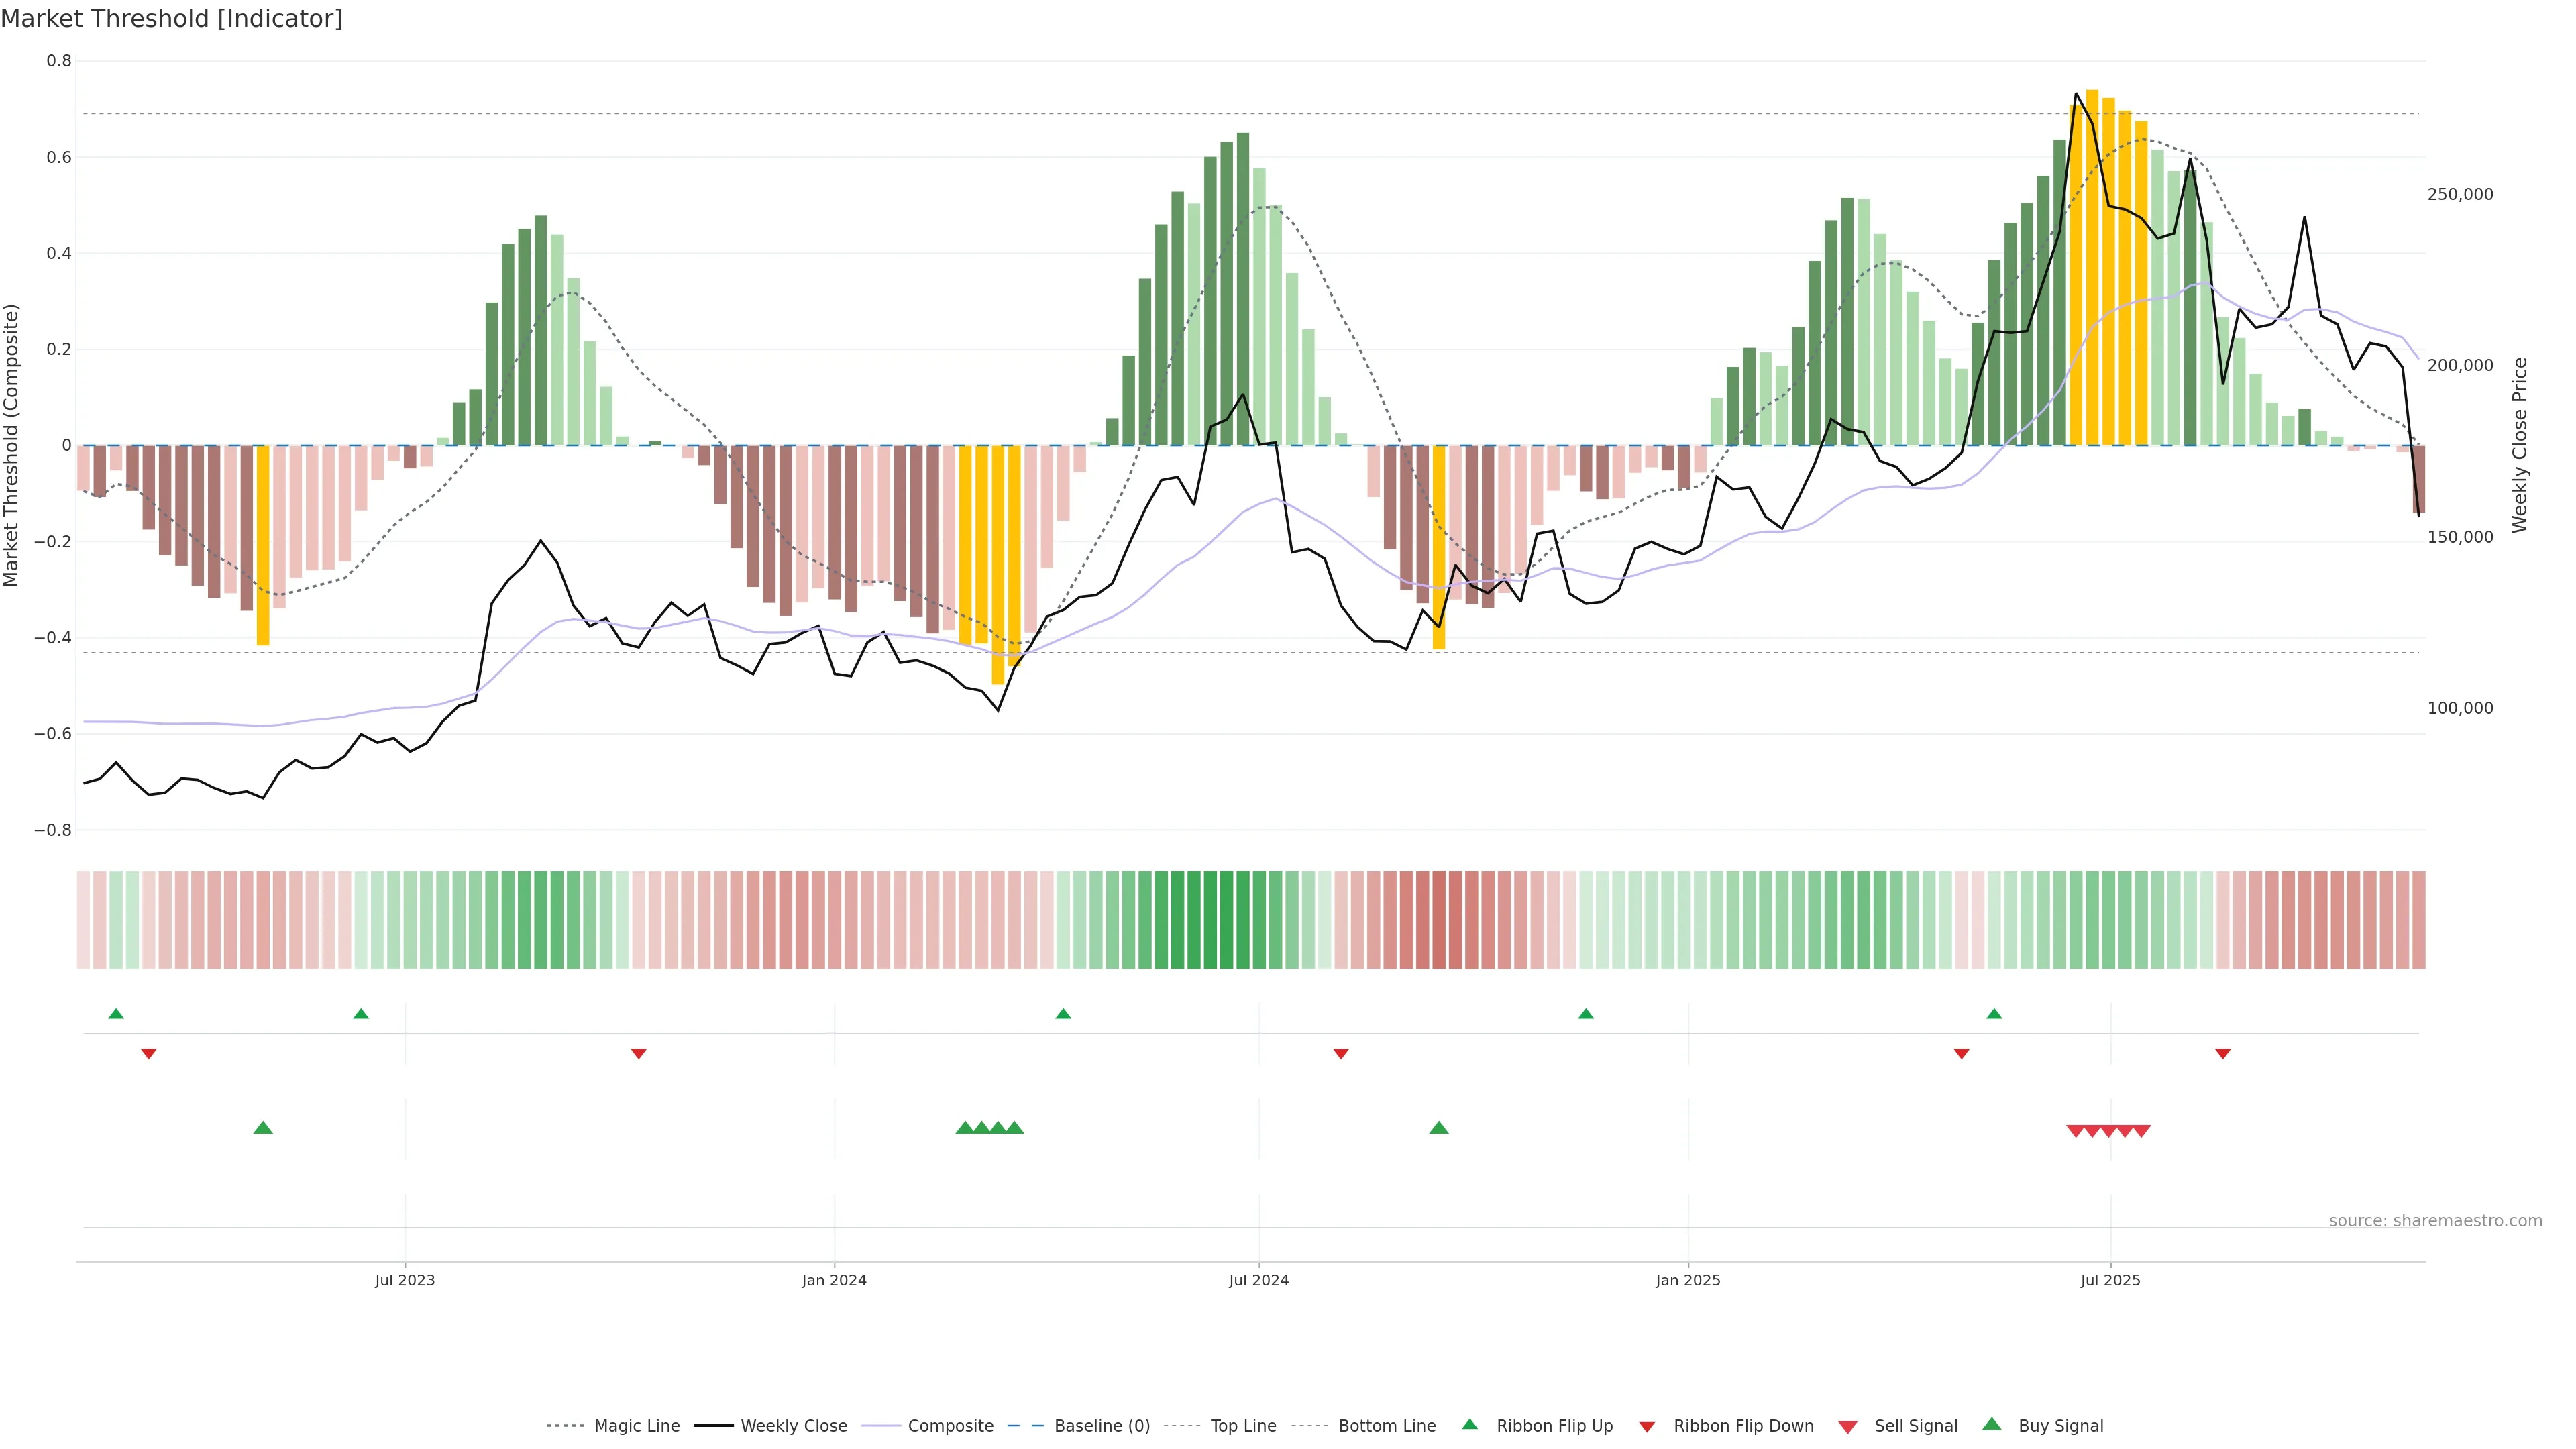Click buy signal marker between Jul 2024 and Jan 2025
This screenshot has height=1449, width=2576.
coord(1439,1128)
